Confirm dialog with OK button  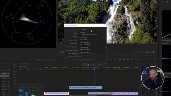pyautogui.click(x=88, y=64)
